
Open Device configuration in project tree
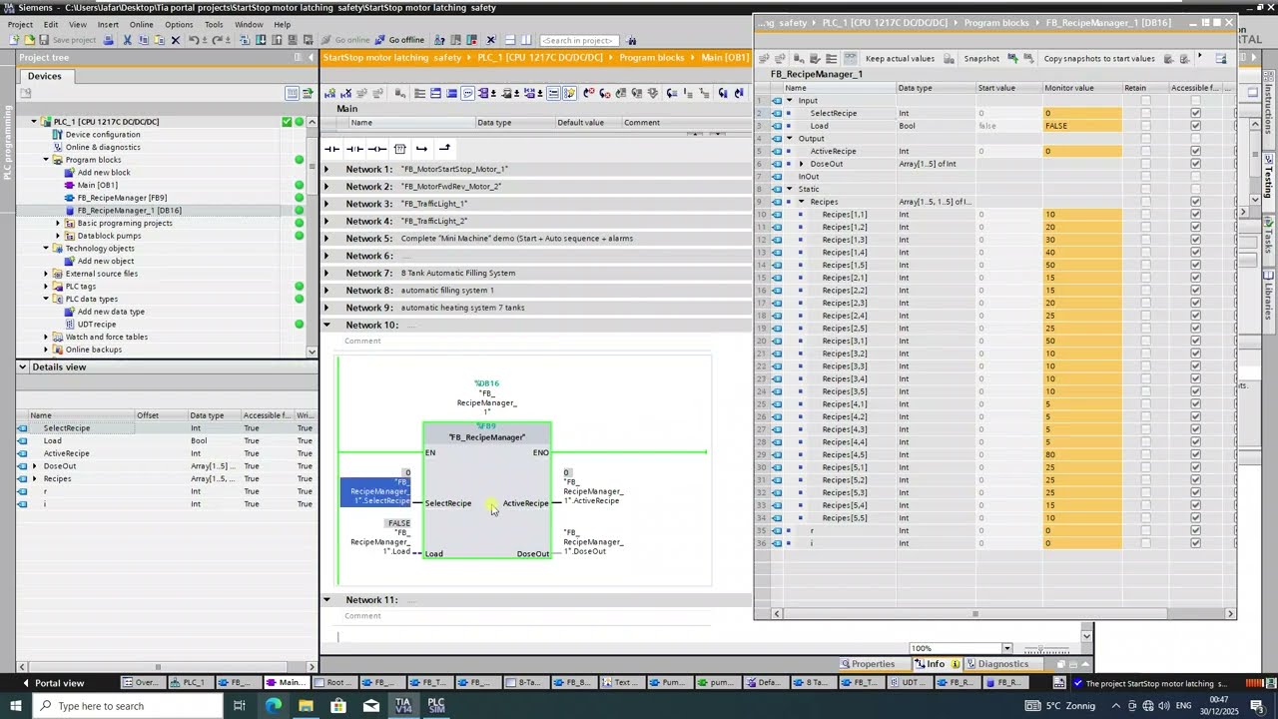(103, 134)
